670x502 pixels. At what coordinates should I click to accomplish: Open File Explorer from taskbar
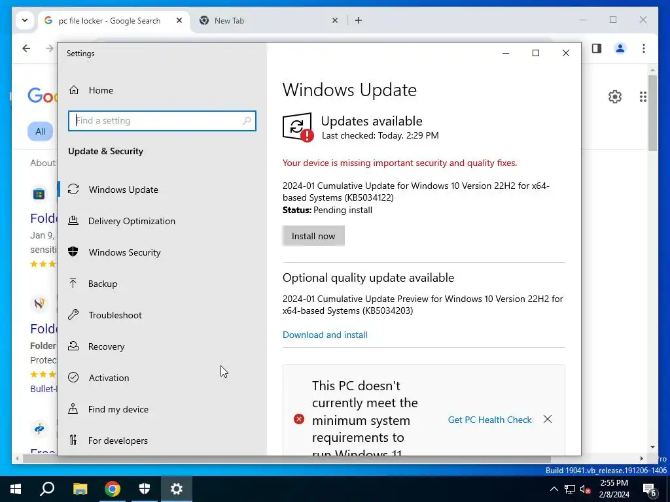tap(80, 489)
